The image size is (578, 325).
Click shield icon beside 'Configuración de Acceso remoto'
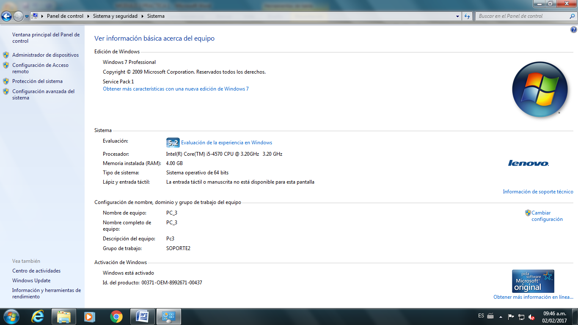point(6,65)
